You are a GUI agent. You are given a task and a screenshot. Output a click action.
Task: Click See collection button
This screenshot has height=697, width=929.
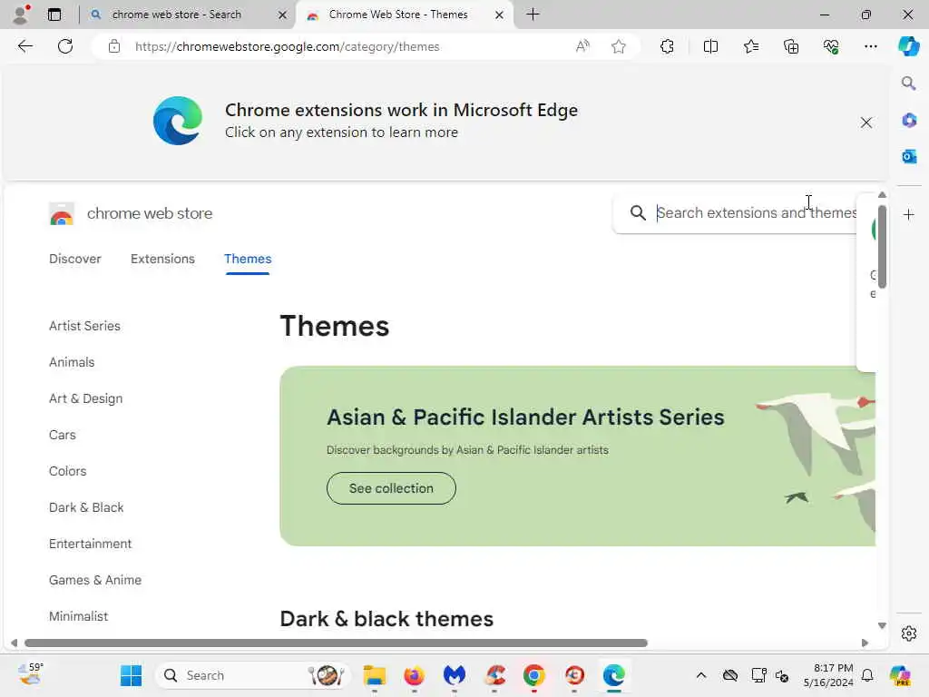(x=391, y=488)
